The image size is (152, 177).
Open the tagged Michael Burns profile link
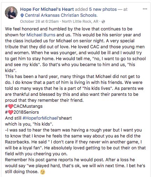[x=41, y=35]
